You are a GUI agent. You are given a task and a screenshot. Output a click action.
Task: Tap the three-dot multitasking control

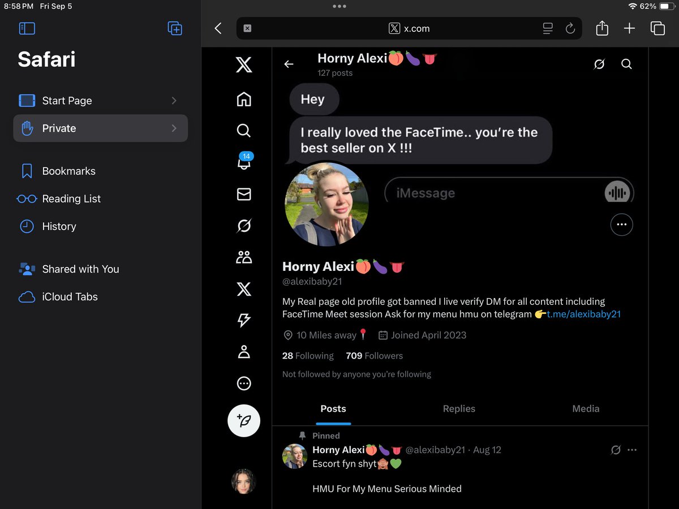(339, 6)
